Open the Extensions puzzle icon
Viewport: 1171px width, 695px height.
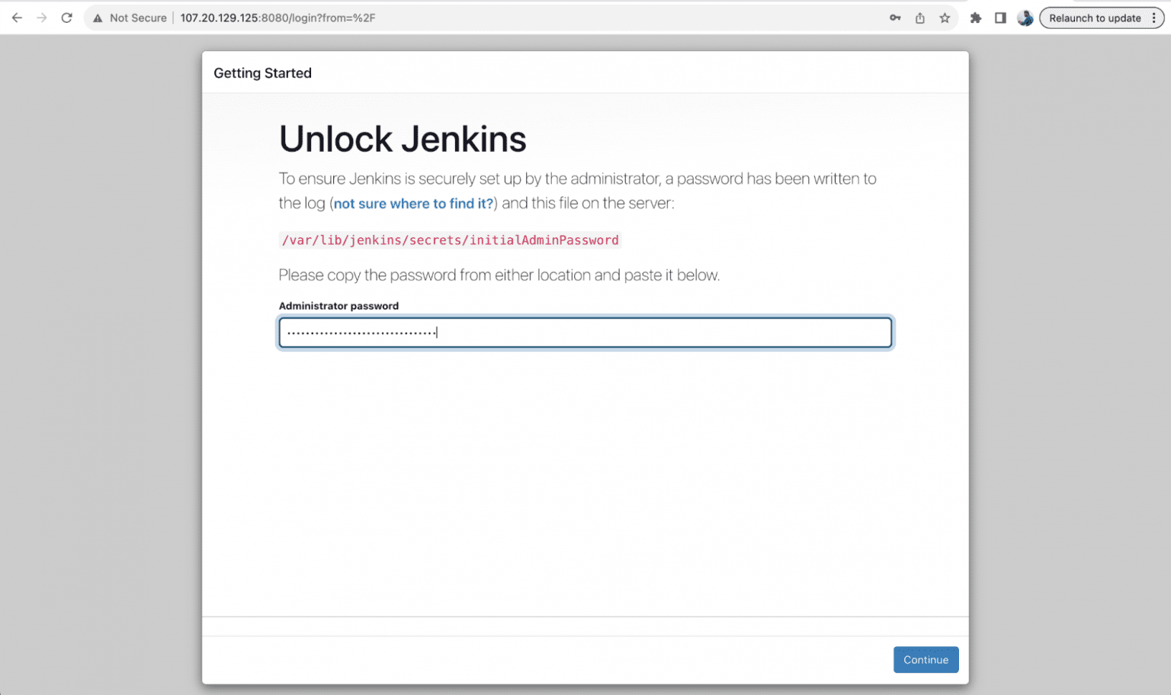(976, 18)
